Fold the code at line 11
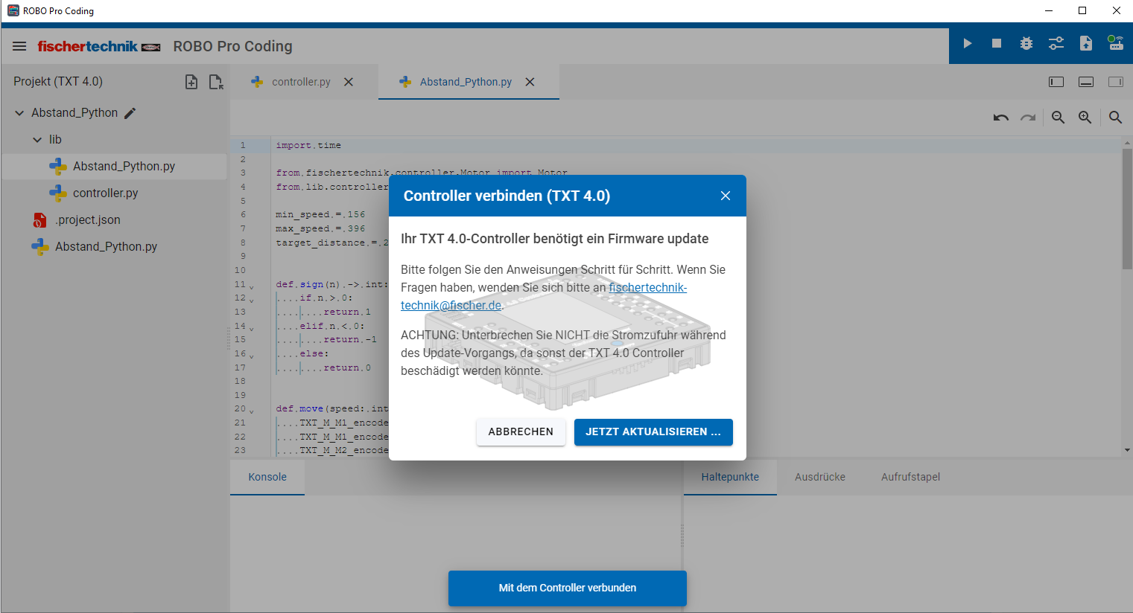Screen dimensions: 1133x613 click(252, 286)
